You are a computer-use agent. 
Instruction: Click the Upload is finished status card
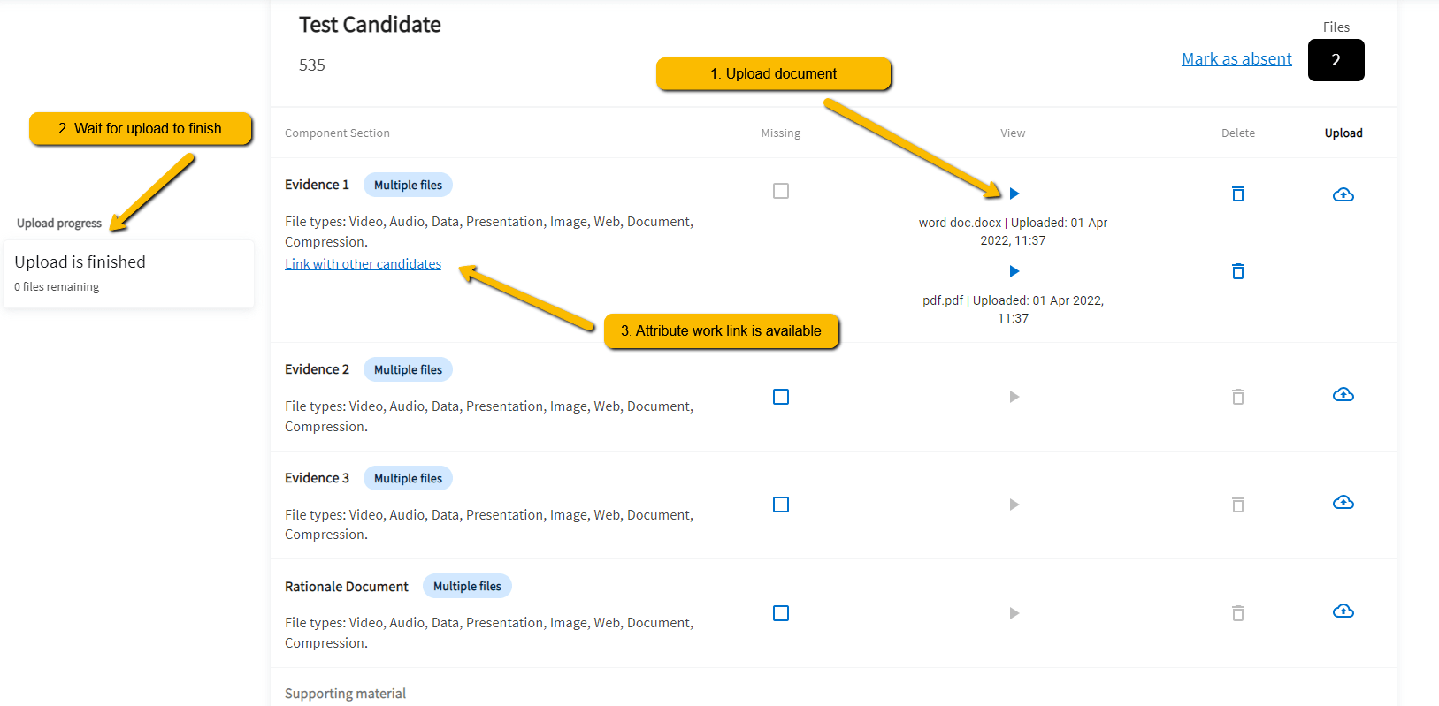tap(128, 273)
